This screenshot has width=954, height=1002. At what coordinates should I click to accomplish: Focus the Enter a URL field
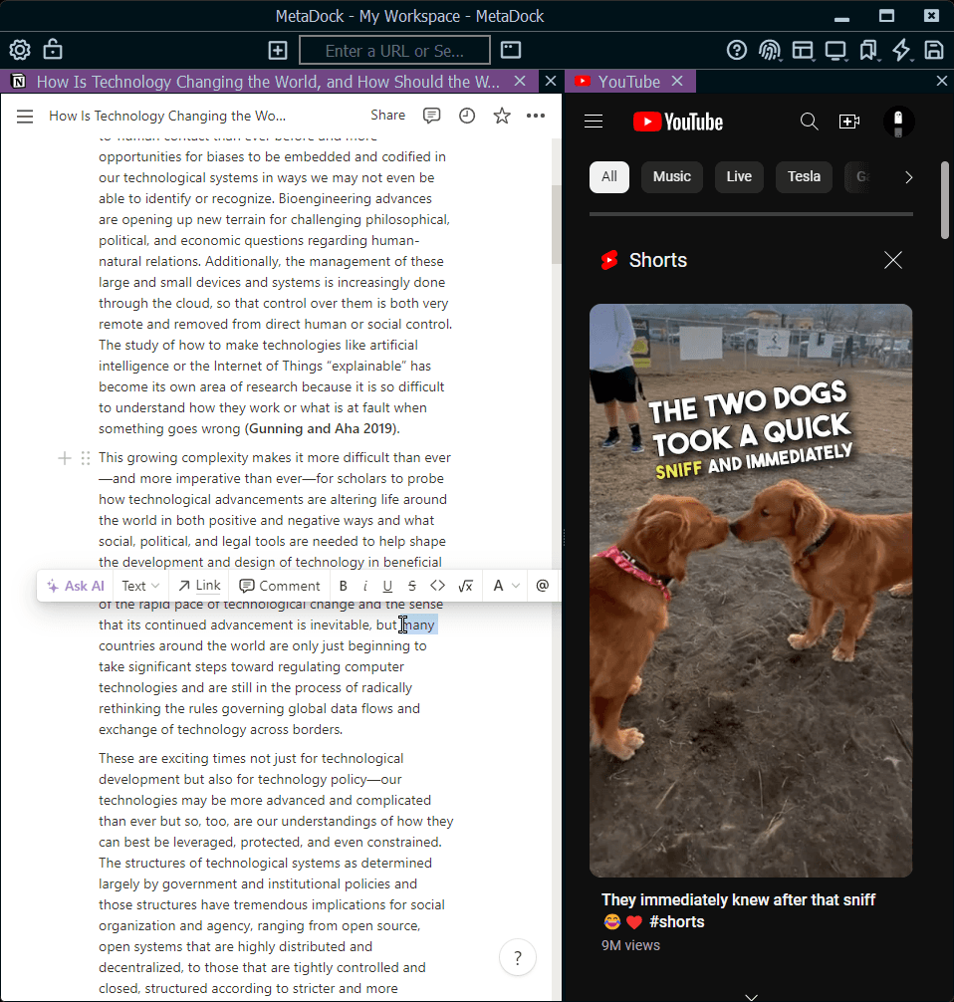point(394,51)
